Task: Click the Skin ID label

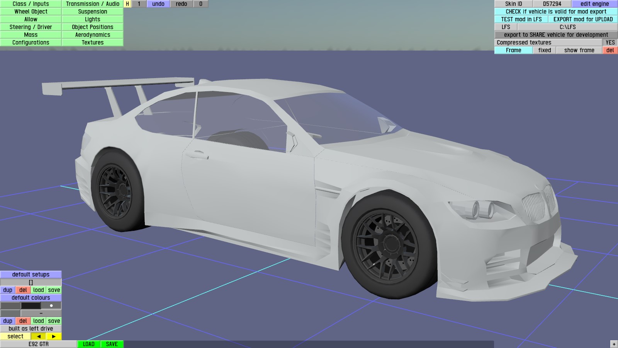Action: [514, 4]
